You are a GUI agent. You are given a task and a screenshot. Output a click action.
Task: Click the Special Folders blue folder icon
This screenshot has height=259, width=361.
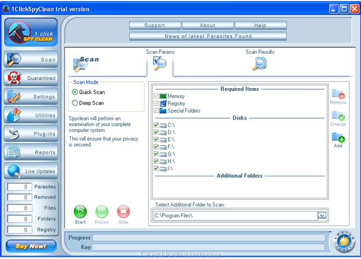tap(163, 111)
